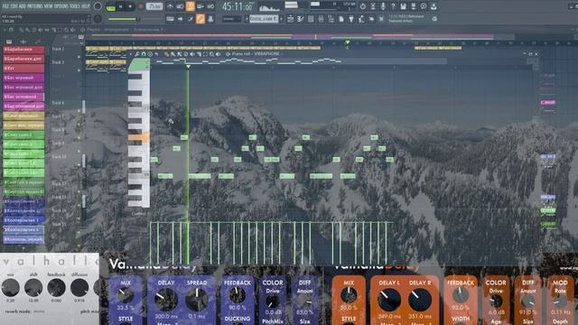
Task: Click Valhalla reverb mix knob
Action: [x=10, y=288]
